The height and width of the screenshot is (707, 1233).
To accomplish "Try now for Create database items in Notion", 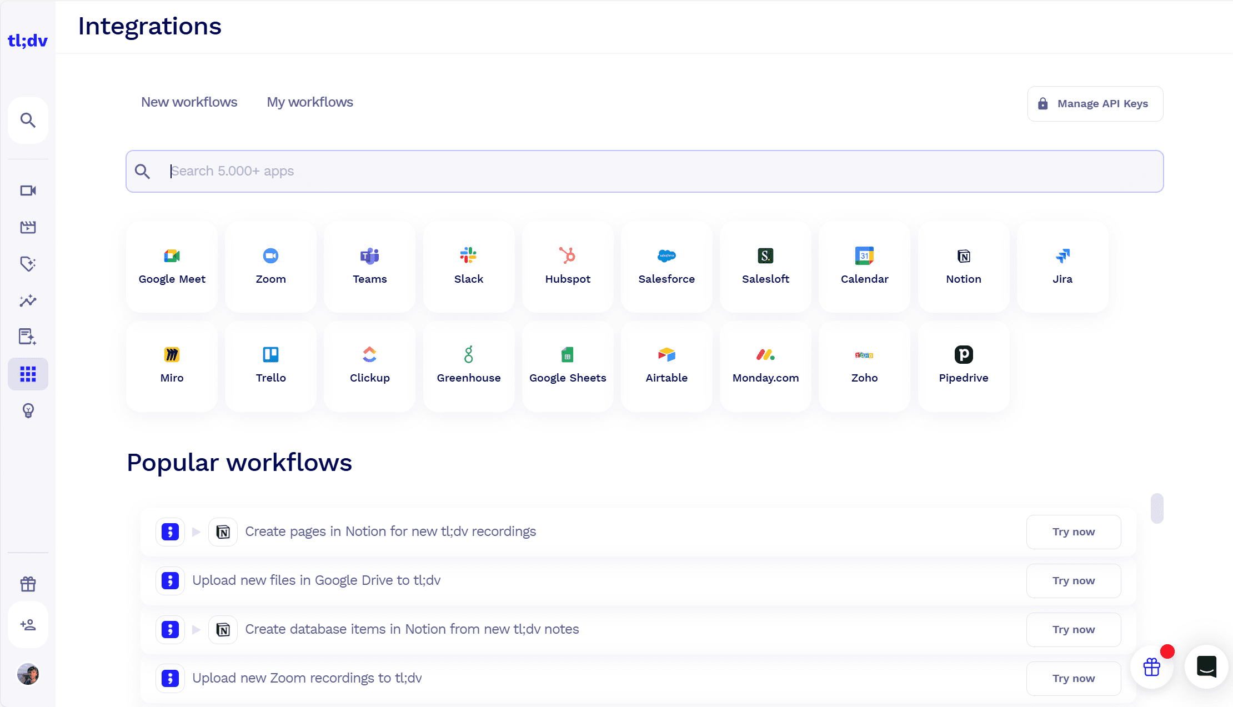I will [1074, 630].
